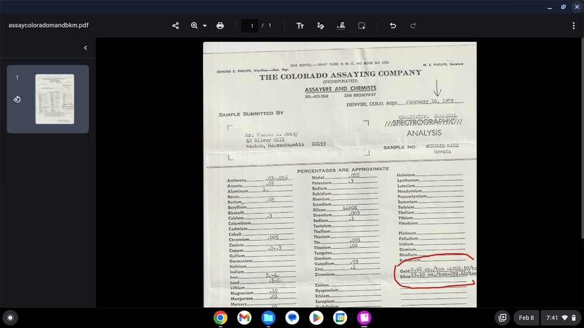This screenshot has height=328, width=584.
Task: Open the holding space tote icon
Action: (x=503, y=317)
